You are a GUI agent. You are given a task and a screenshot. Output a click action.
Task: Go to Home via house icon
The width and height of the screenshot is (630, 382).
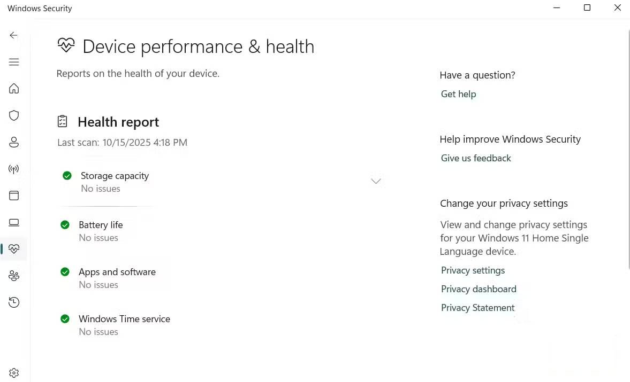(14, 89)
